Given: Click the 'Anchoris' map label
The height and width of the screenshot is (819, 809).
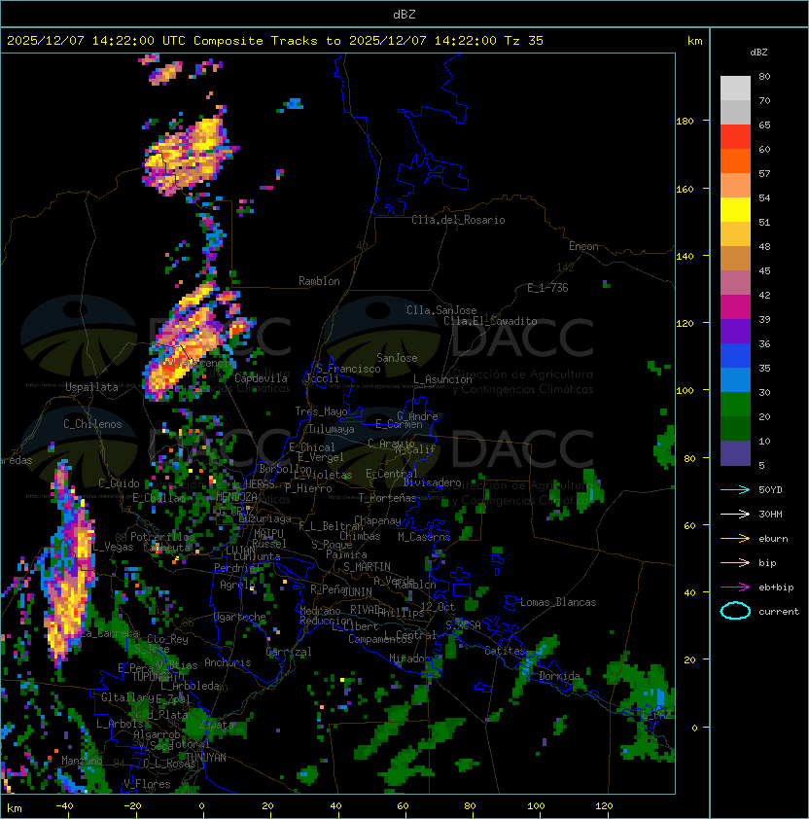Looking at the screenshot, I should point(228,662).
